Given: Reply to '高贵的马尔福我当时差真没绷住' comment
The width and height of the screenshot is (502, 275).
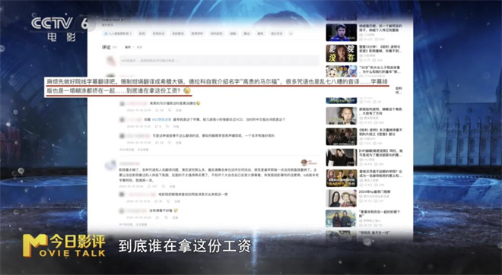Looking at the screenshot, I should pos(179,110).
